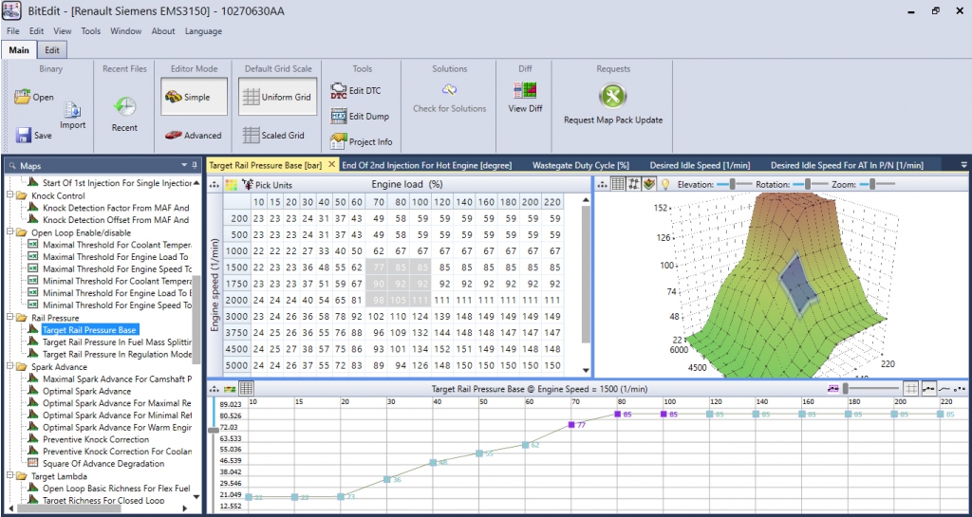
Task: Adjust the Rotation slider
Action: click(x=807, y=184)
